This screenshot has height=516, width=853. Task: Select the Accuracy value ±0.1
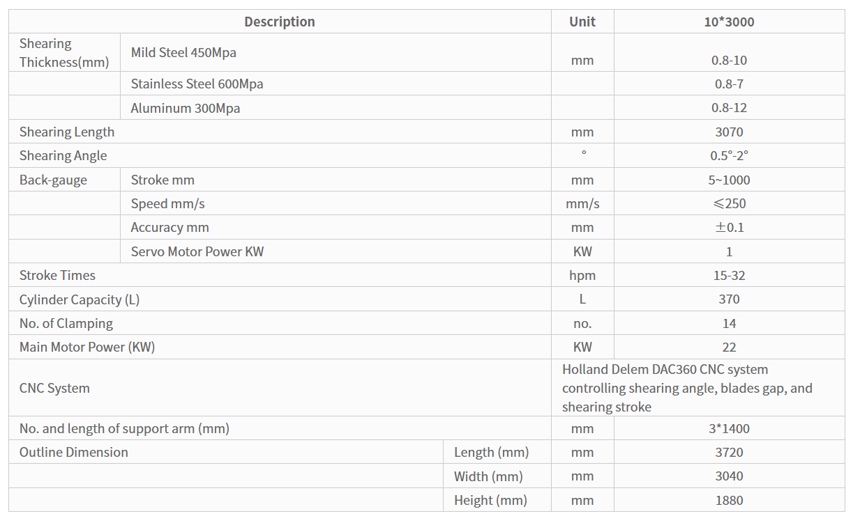coord(729,227)
